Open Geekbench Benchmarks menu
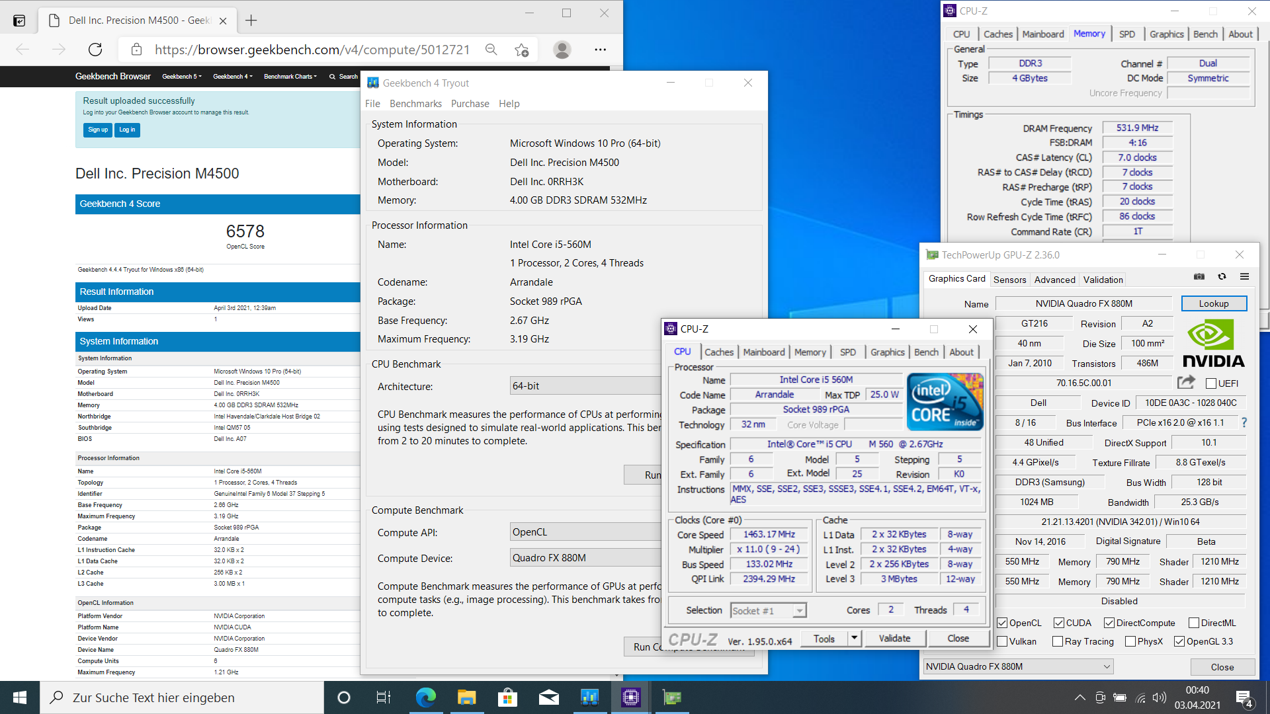This screenshot has width=1270, height=714. pos(415,104)
